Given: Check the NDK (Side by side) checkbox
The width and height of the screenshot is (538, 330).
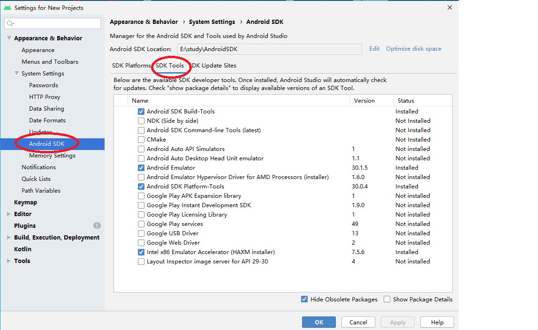Looking at the screenshot, I should (x=141, y=121).
